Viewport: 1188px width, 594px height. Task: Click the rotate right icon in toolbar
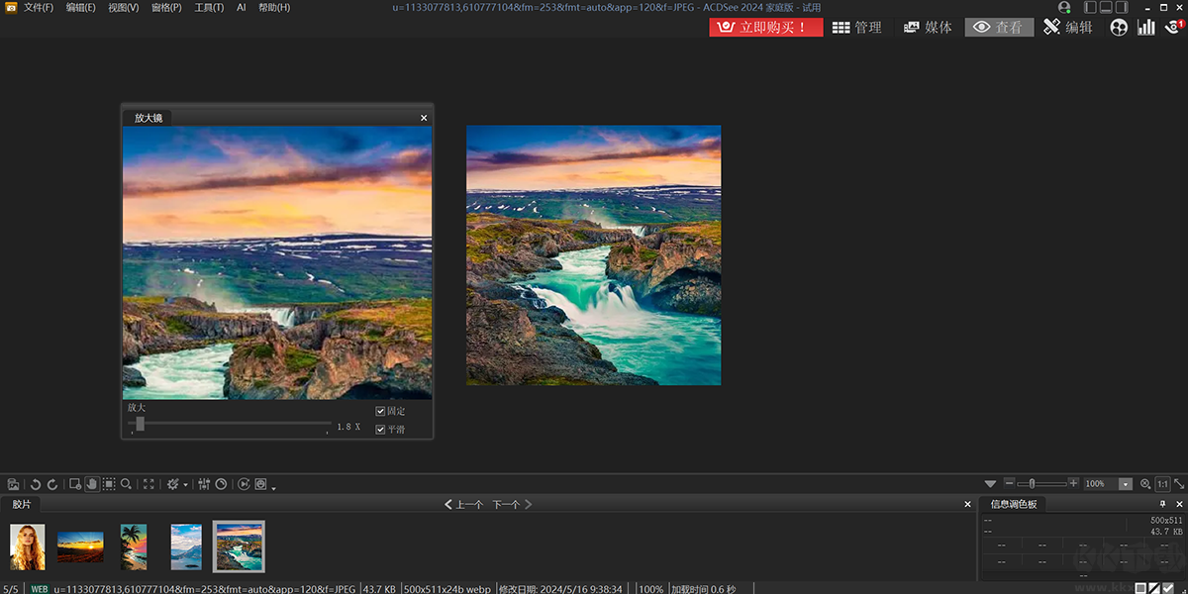coord(52,484)
